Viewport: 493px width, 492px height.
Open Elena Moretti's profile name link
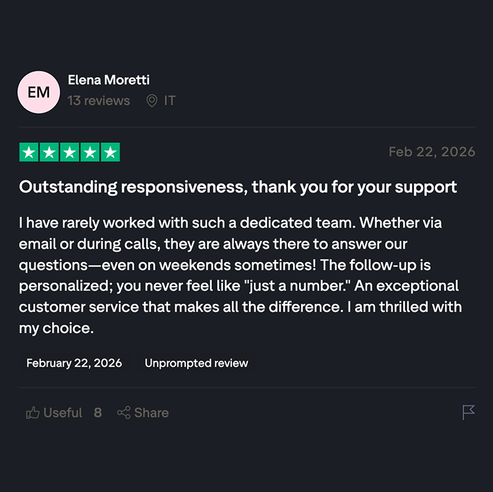click(109, 80)
